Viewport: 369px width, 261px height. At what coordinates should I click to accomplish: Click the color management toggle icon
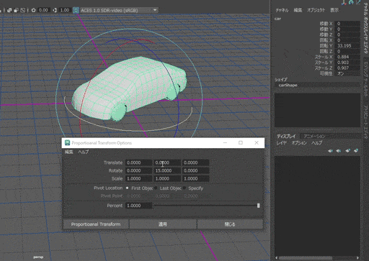pyautogui.click(x=76, y=10)
